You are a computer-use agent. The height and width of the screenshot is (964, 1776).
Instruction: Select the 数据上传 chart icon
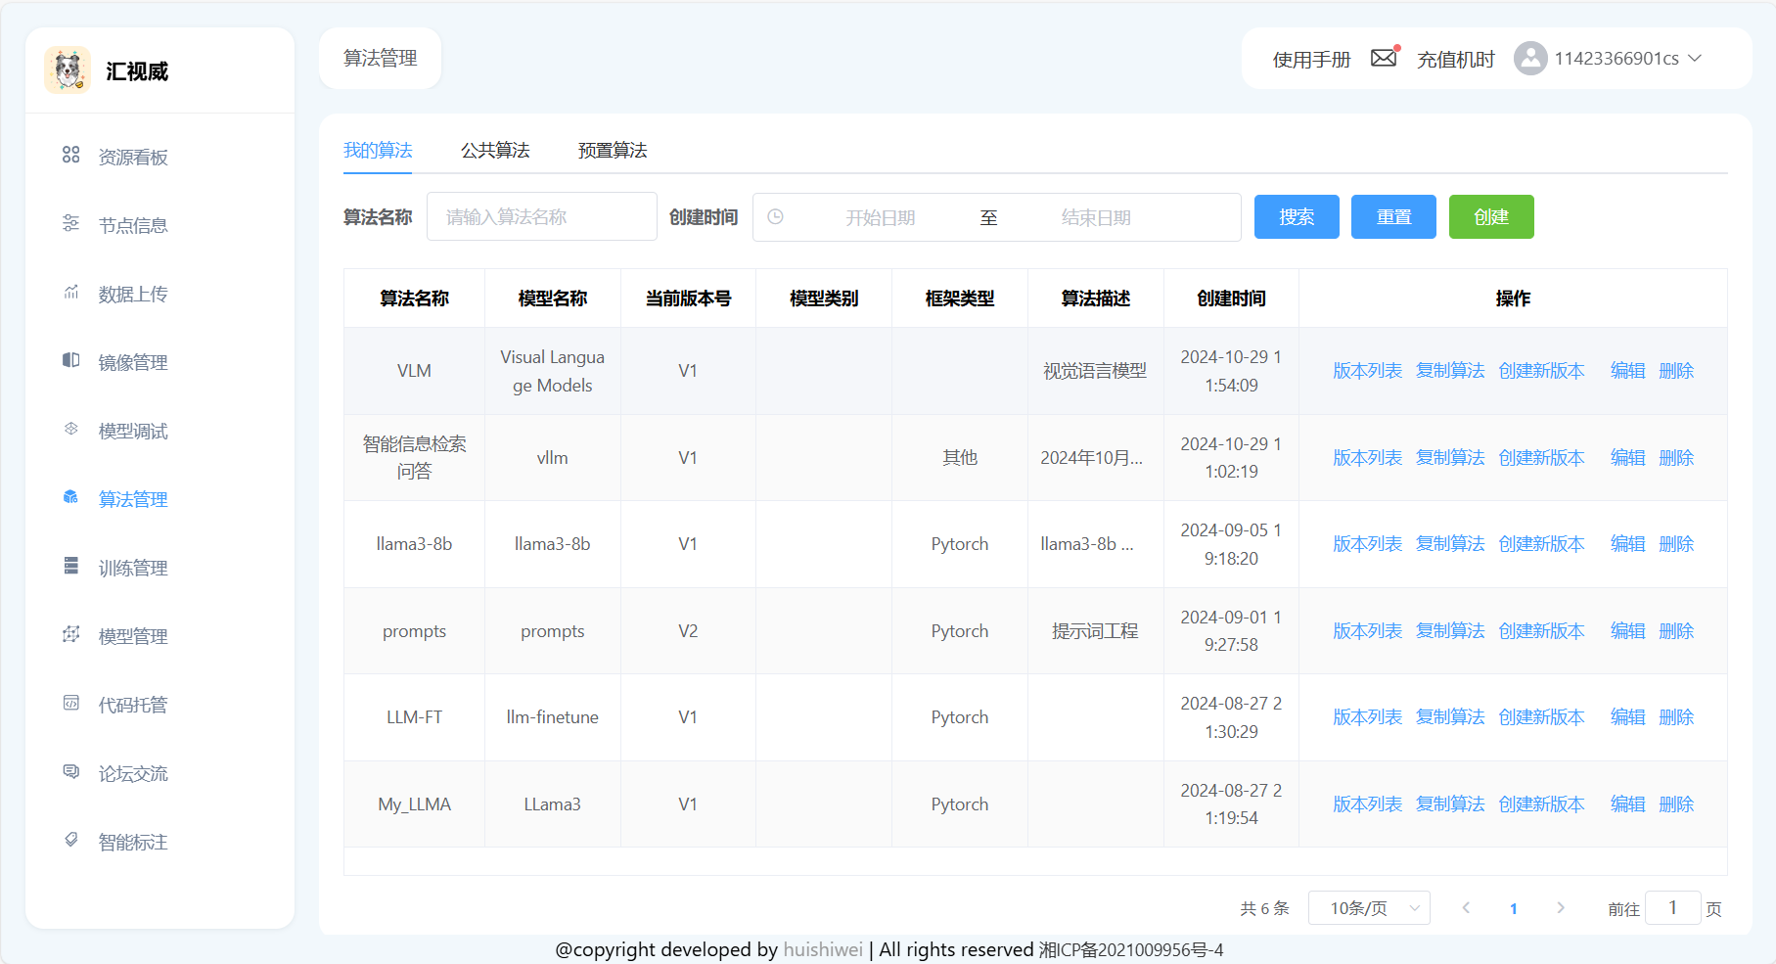point(71,293)
